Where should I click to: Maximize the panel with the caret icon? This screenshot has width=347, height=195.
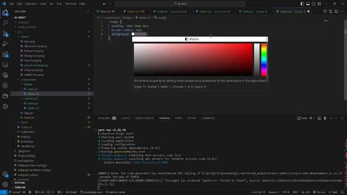pyautogui.click(x=336, y=118)
